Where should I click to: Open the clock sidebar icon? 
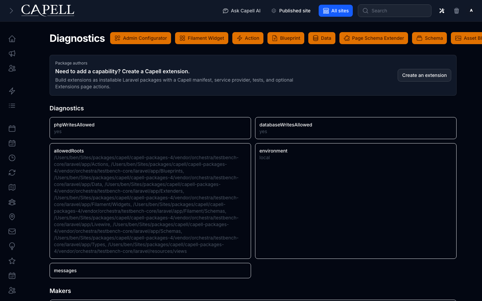12,158
